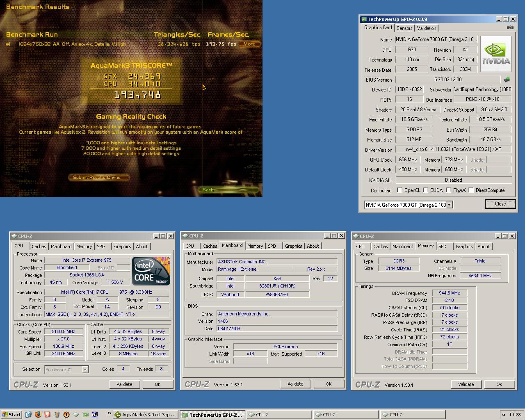This screenshot has width=525, height=420.
Task: Click the NVIDIA logo in GPU-Z
Action: [496, 54]
